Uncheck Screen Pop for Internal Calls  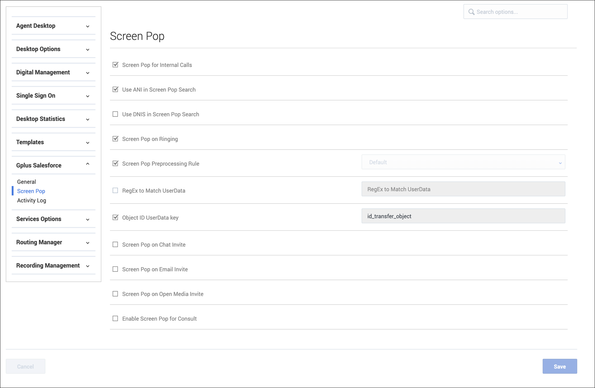115,65
